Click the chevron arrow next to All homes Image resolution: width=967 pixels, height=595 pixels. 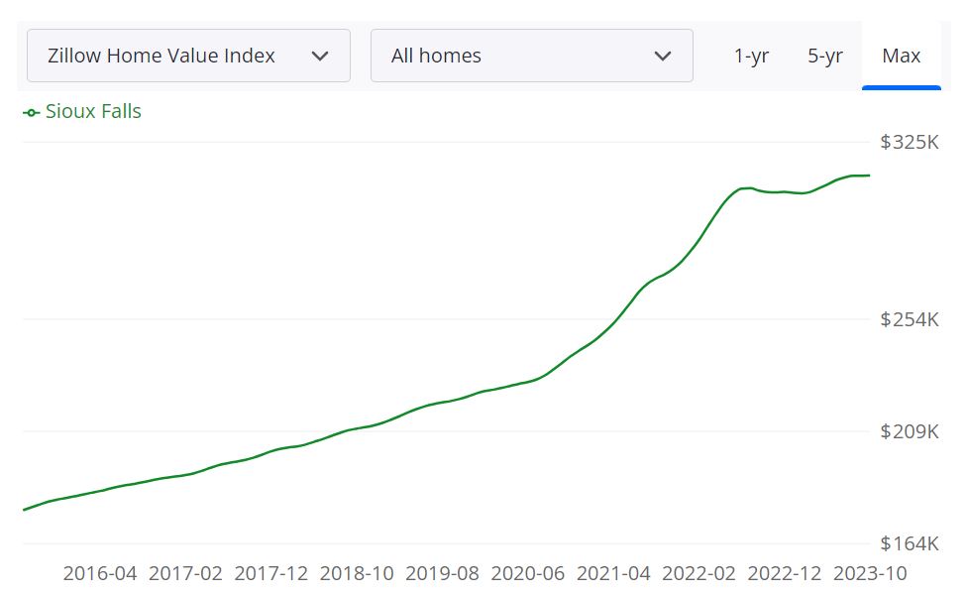(665, 56)
